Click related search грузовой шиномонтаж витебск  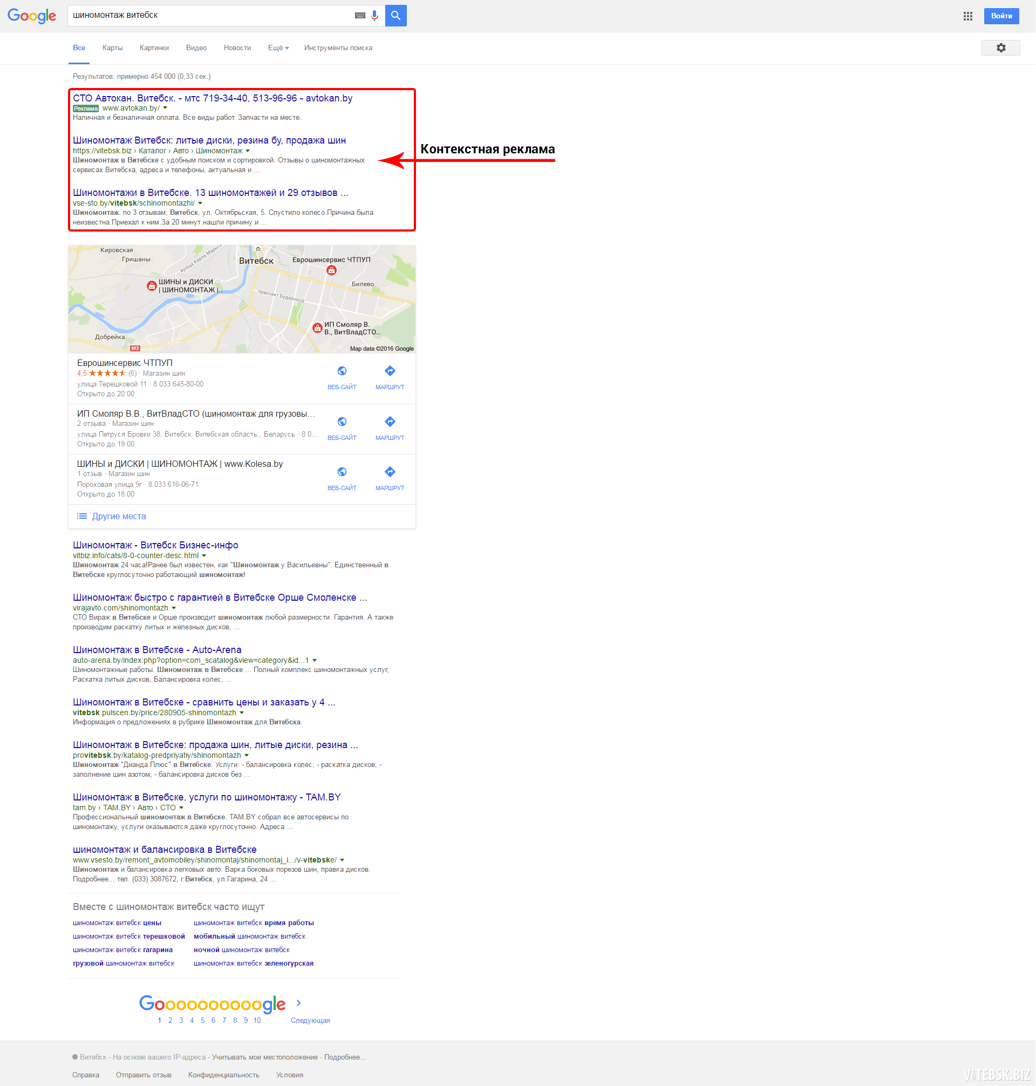124,963
